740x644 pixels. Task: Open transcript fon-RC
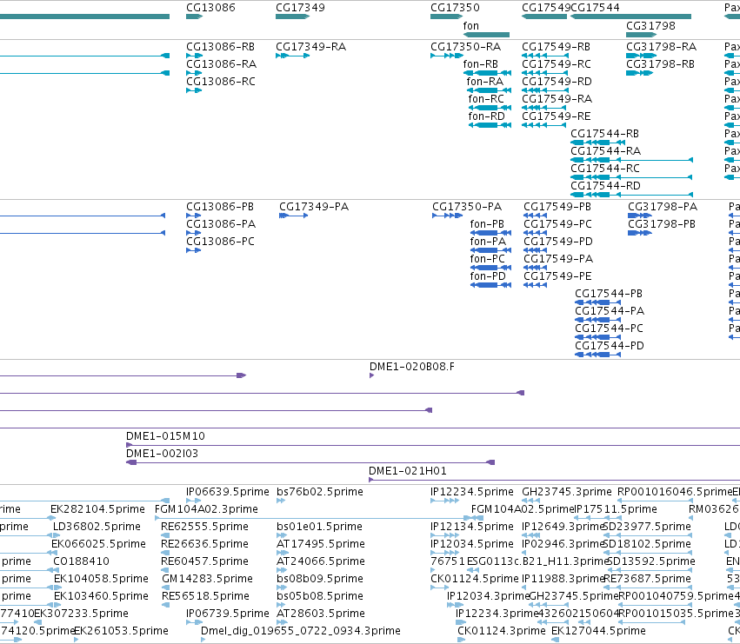[x=486, y=99]
